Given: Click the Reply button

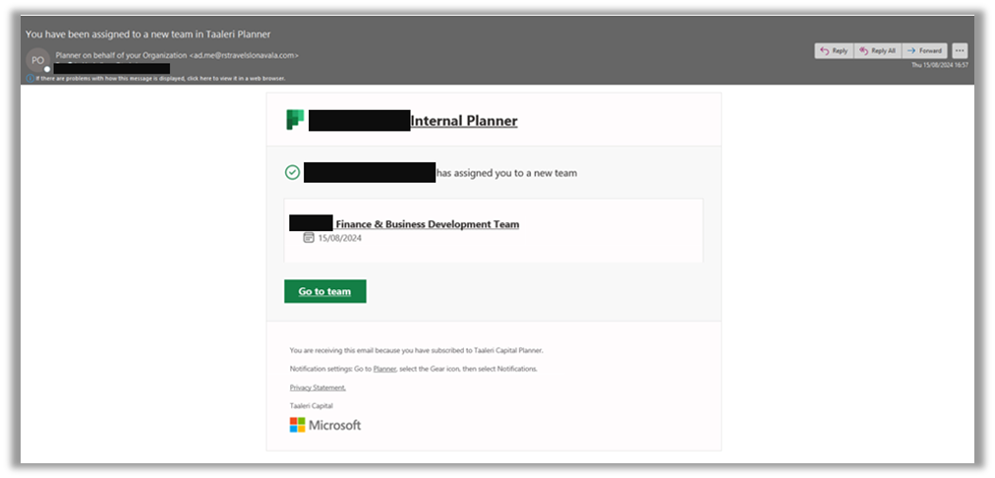Looking at the screenshot, I should (x=834, y=50).
